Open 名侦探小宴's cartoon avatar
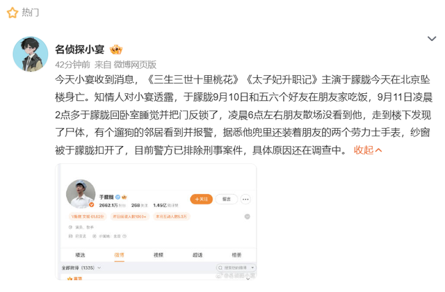This screenshot has height=292, width=445. coord(31,54)
